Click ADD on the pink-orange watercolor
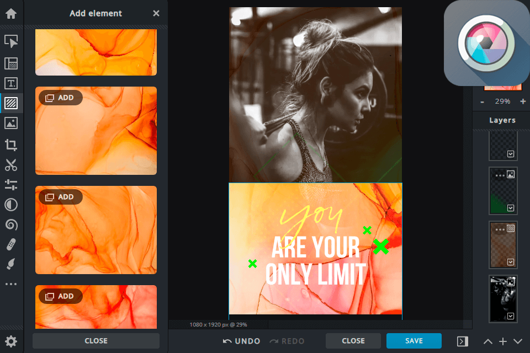The height and width of the screenshot is (353, 530). (x=61, y=296)
